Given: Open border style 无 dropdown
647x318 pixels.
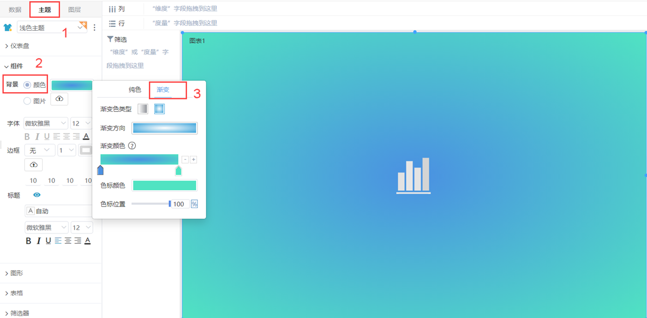Looking at the screenshot, I should [40, 150].
